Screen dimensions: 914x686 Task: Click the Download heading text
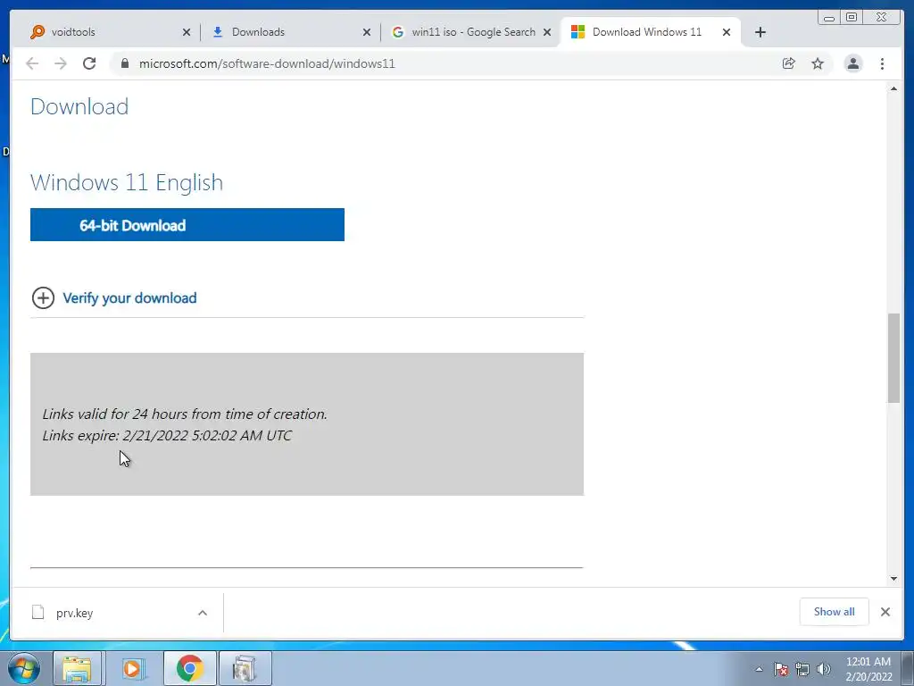point(79,107)
